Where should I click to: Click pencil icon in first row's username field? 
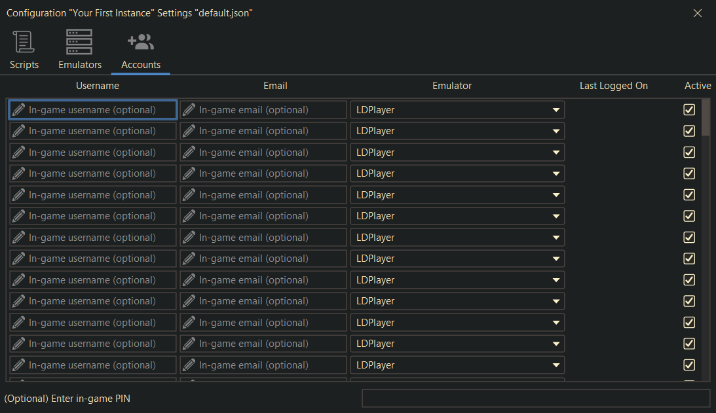pyautogui.click(x=19, y=109)
